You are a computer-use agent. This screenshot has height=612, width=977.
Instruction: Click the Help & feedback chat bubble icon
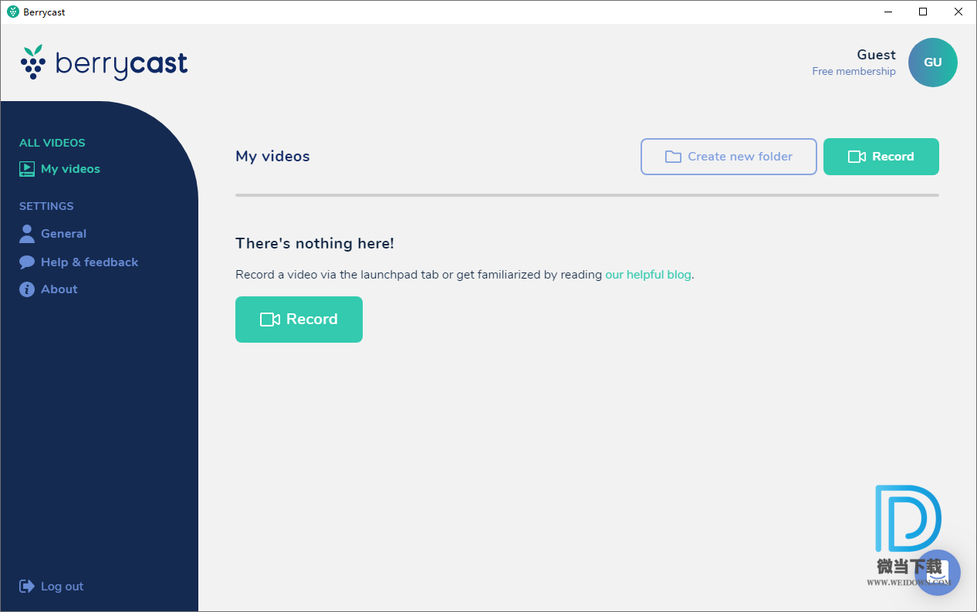(27, 262)
